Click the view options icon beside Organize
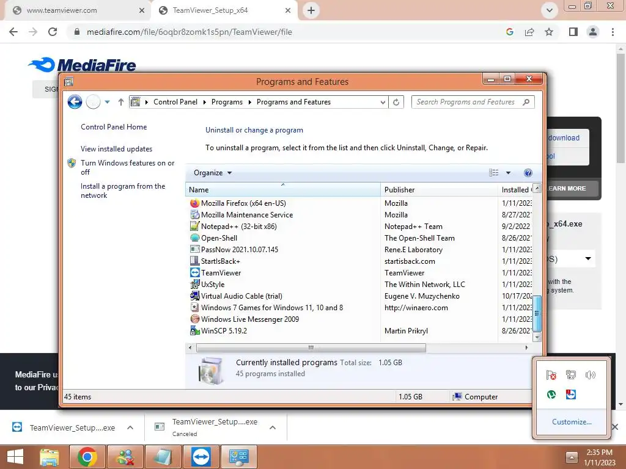 point(494,173)
